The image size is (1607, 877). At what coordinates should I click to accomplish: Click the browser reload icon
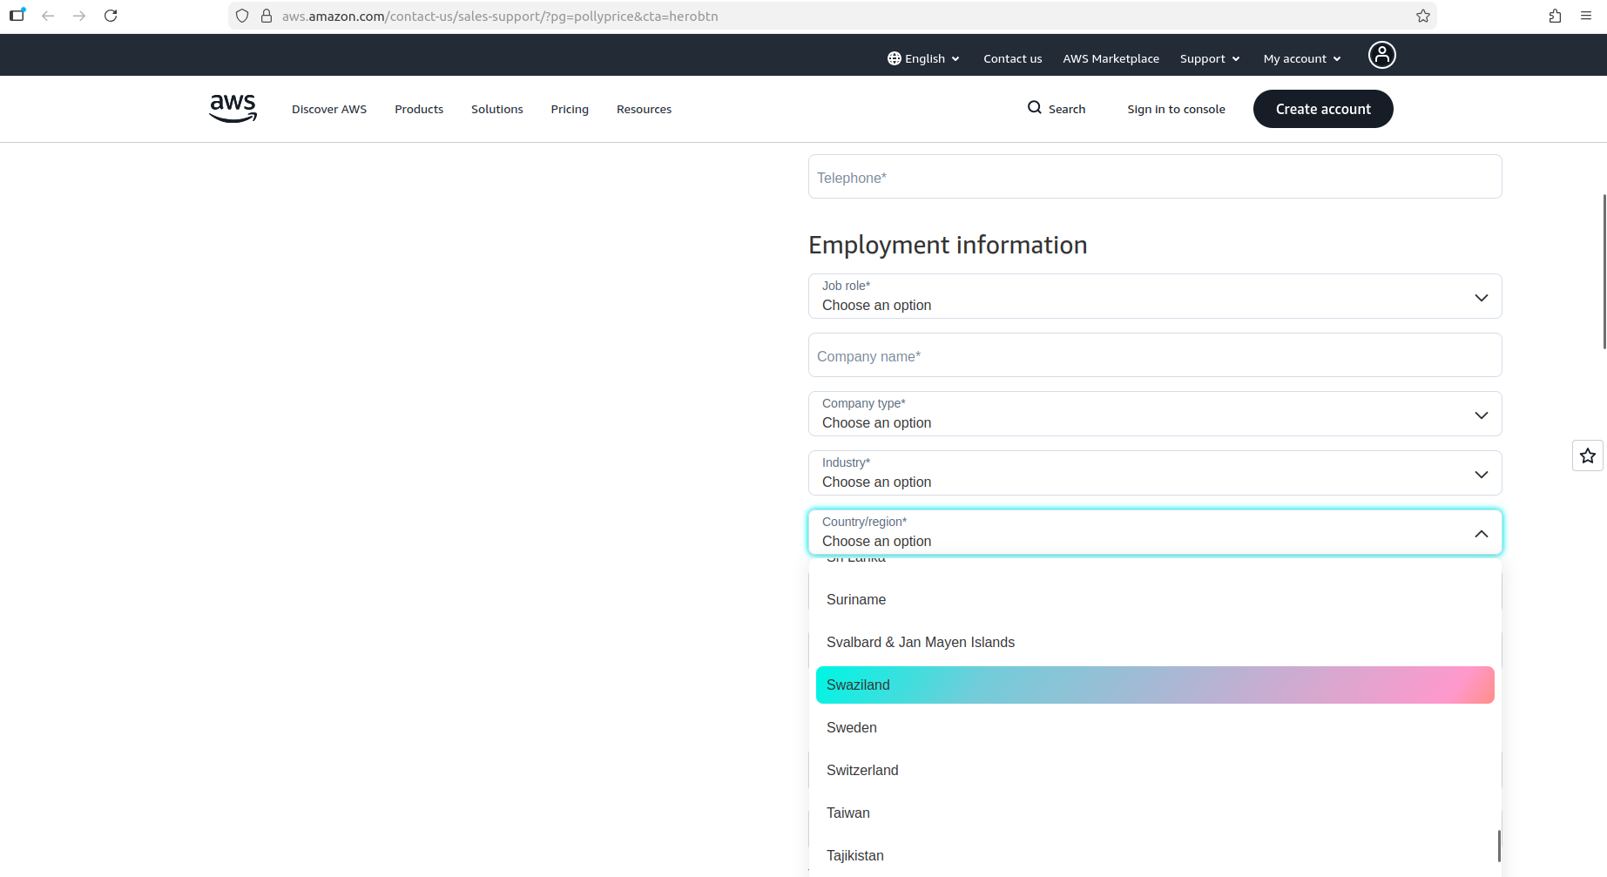tap(111, 16)
